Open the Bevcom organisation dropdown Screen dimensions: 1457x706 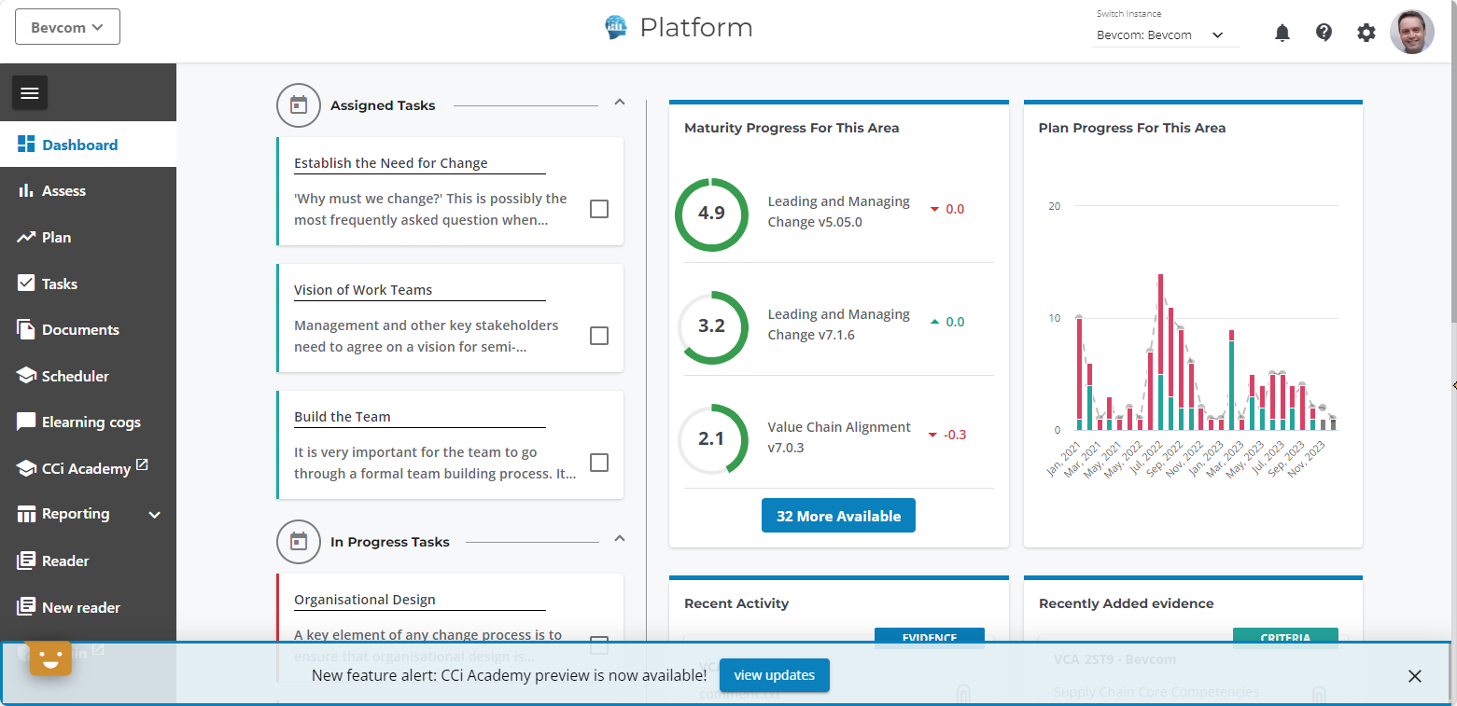[x=67, y=27]
